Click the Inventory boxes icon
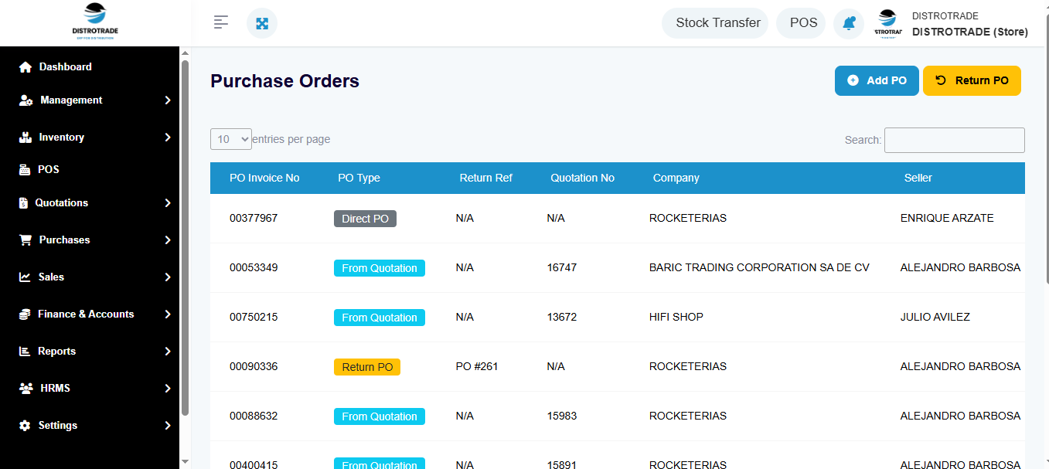 (x=25, y=138)
